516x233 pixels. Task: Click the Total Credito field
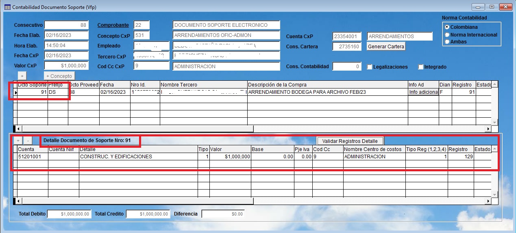148,214
